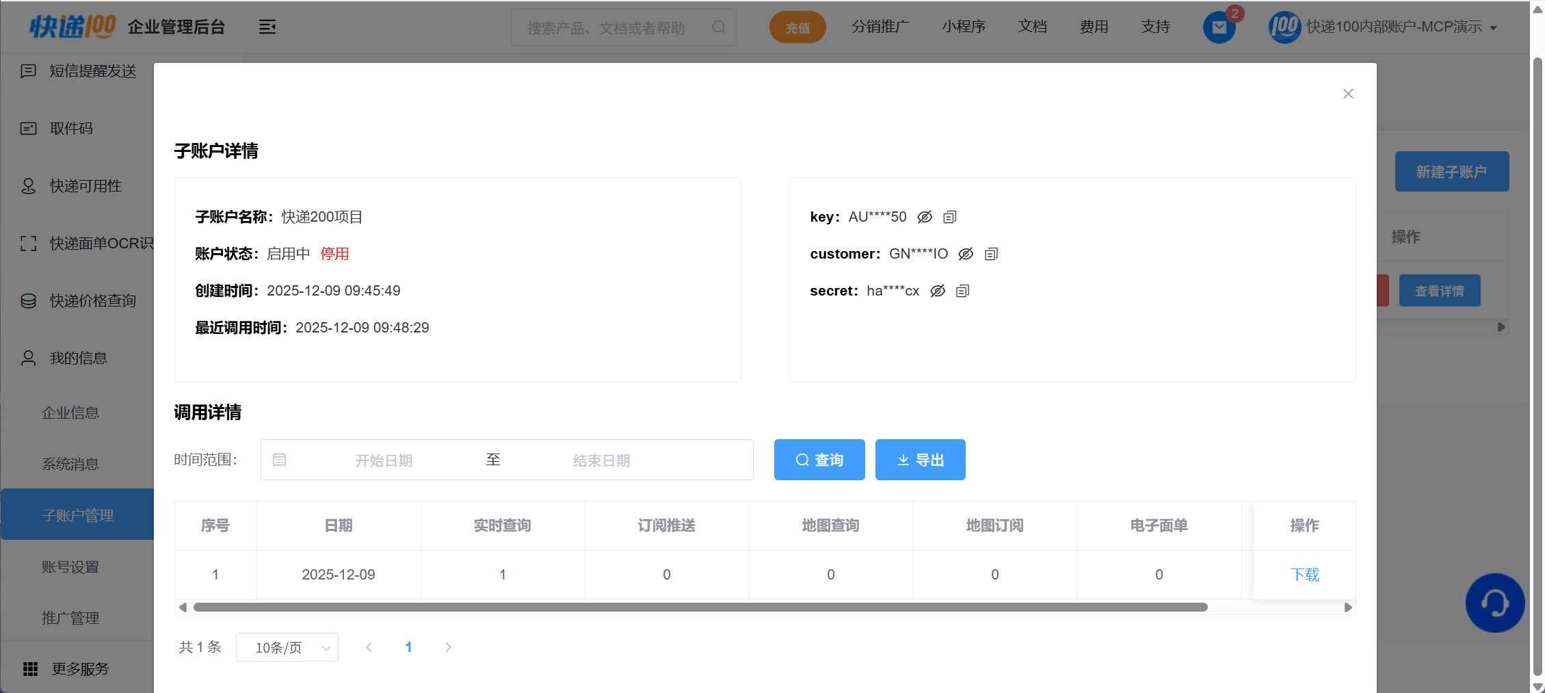Open the 文档 menu in top navigation

[1032, 27]
